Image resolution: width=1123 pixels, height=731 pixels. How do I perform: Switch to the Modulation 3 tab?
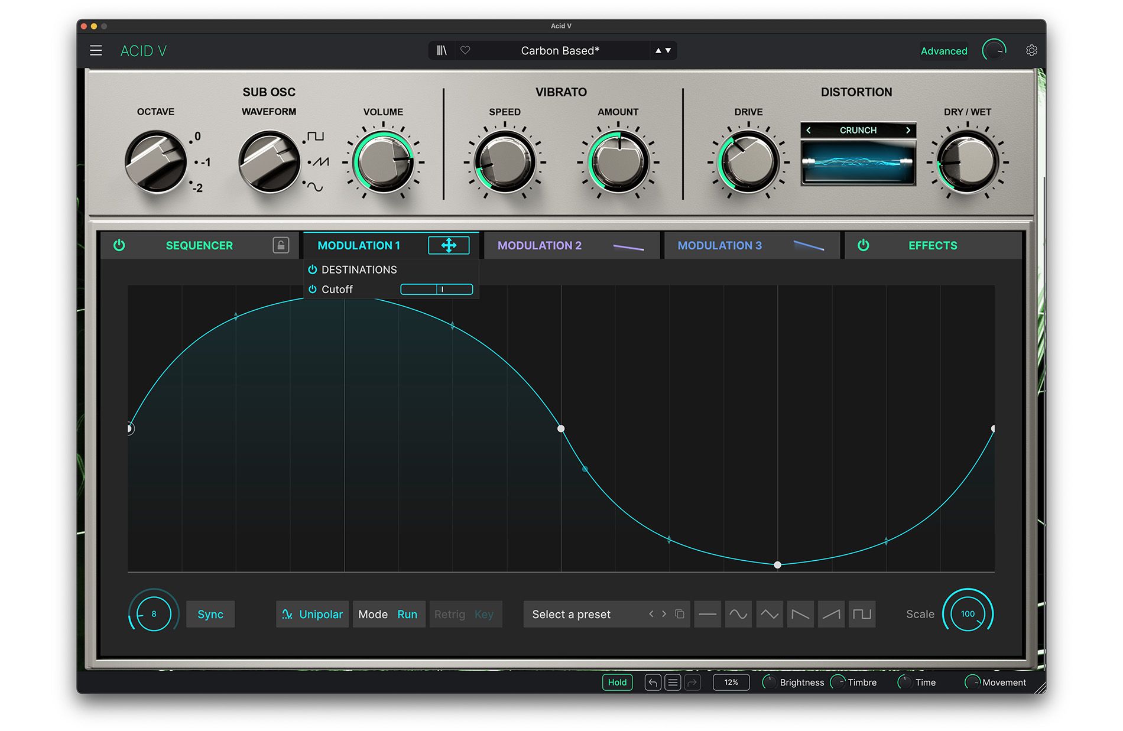(x=719, y=245)
